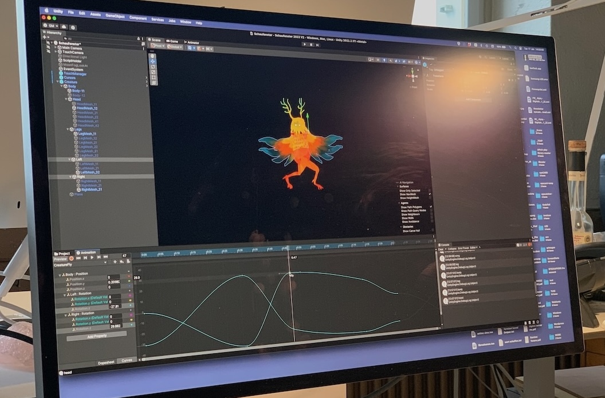The height and width of the screenshot is (398, 605).
Task: Open the Window menu
Action: [x=186, y=22]
